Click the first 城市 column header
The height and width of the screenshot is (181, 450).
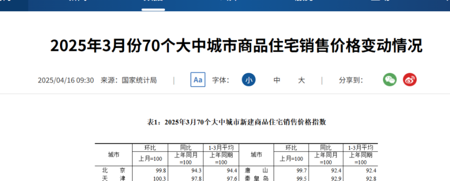[x=113, y=154]
